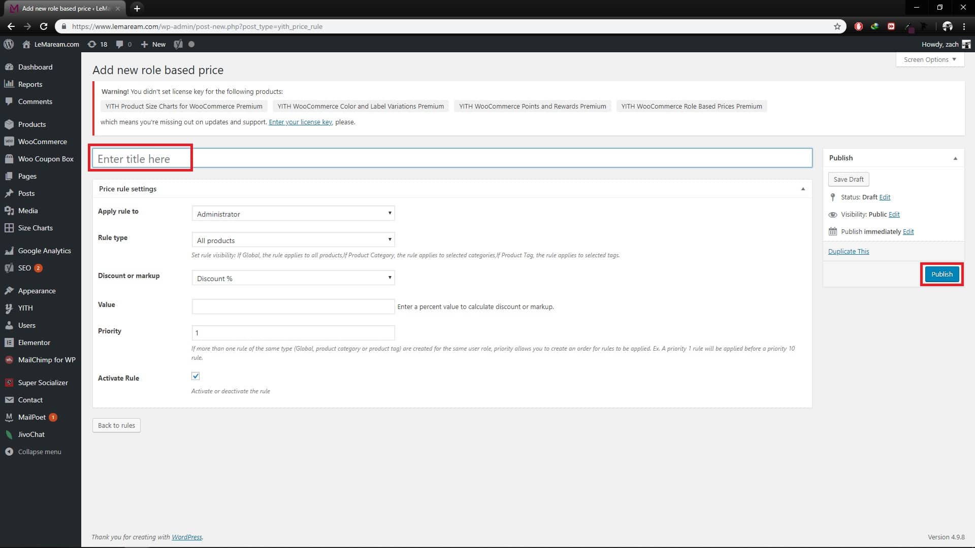This screenshot has height=548, width=975.
Task: Click the Back to rules button
Action: pyautogui.click(x=116, y=425)
